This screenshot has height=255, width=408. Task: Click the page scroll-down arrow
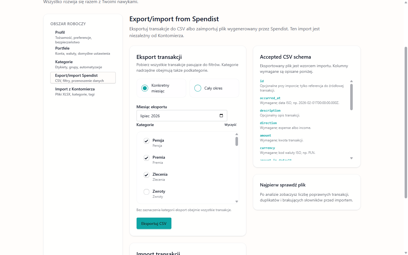pos(406,252)
